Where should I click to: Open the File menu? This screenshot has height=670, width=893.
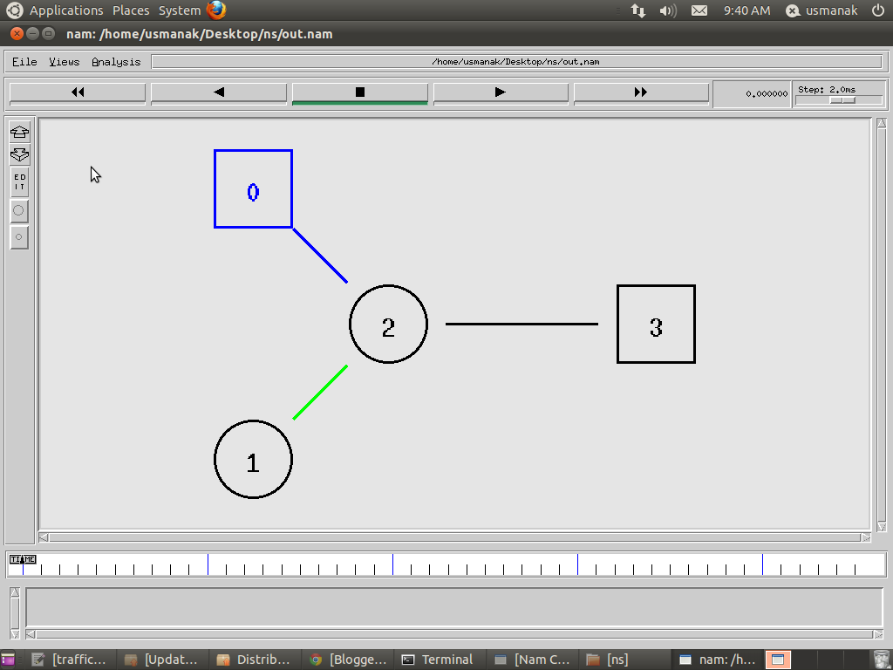point(24,62)
